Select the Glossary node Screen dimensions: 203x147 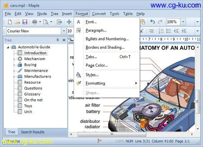pos(32,94)
